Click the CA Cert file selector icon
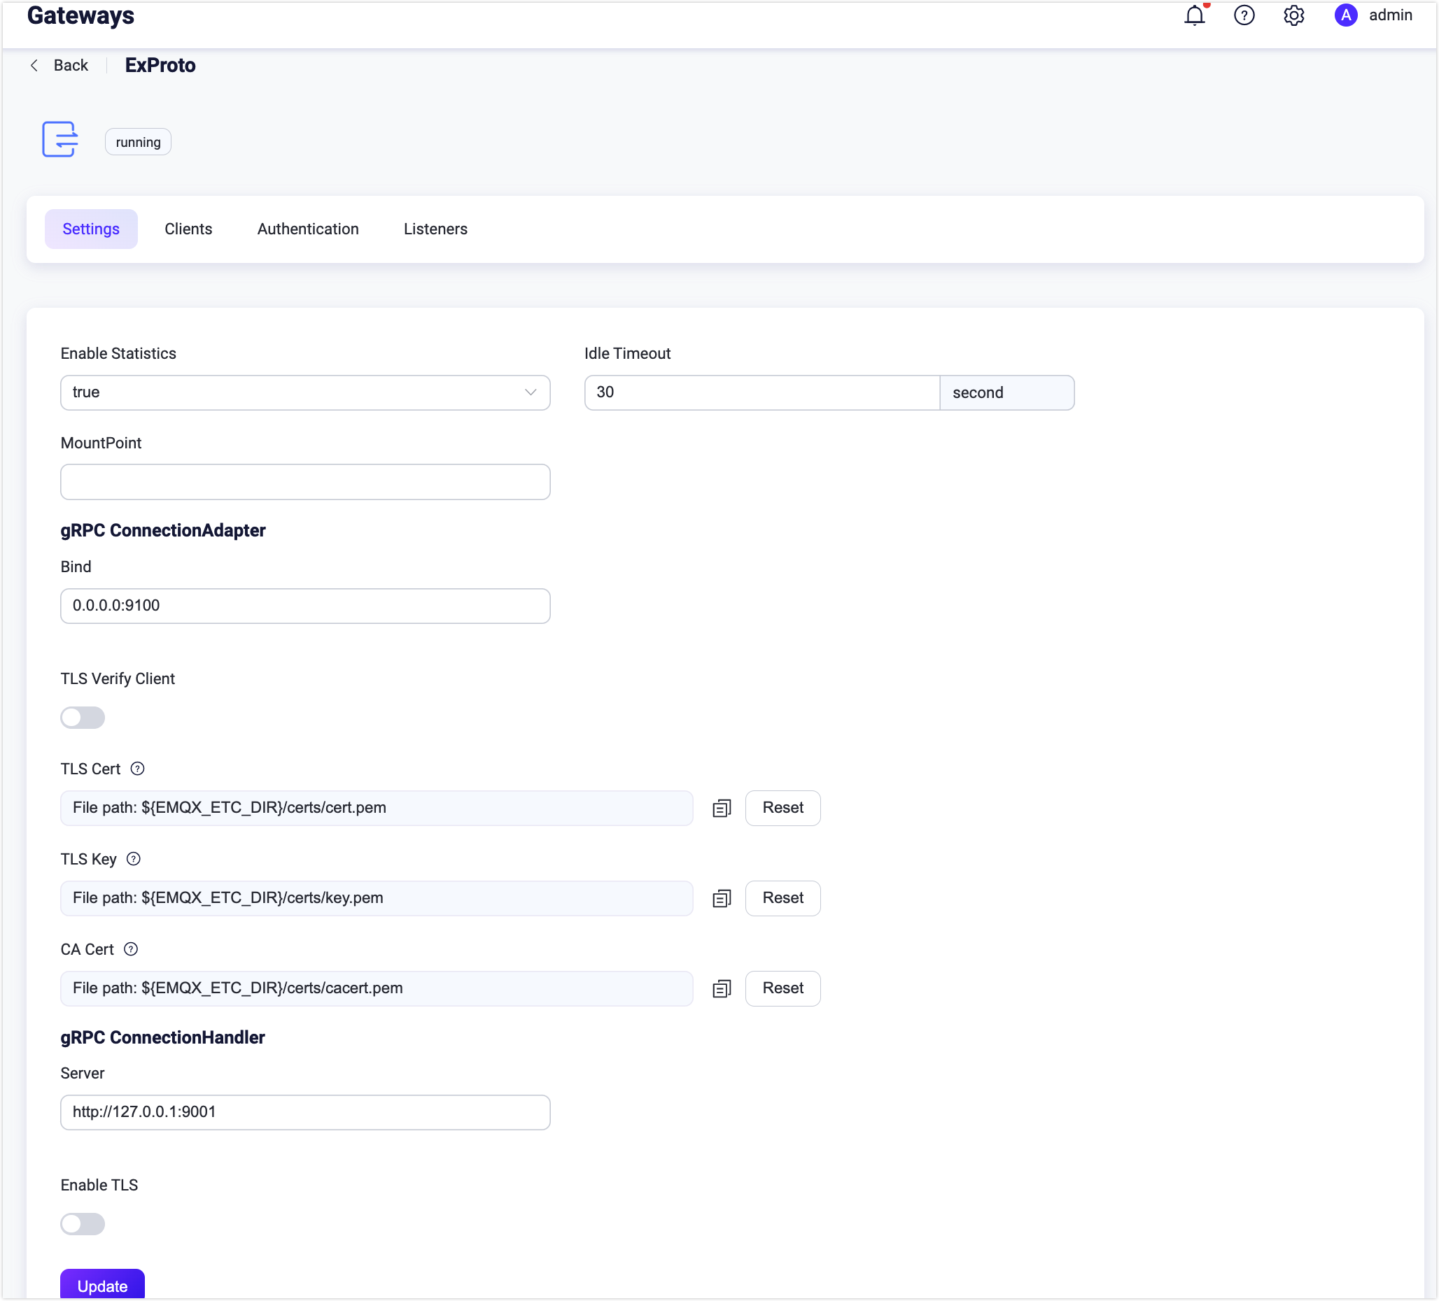 pyautogui.click(x=722, y=988)
